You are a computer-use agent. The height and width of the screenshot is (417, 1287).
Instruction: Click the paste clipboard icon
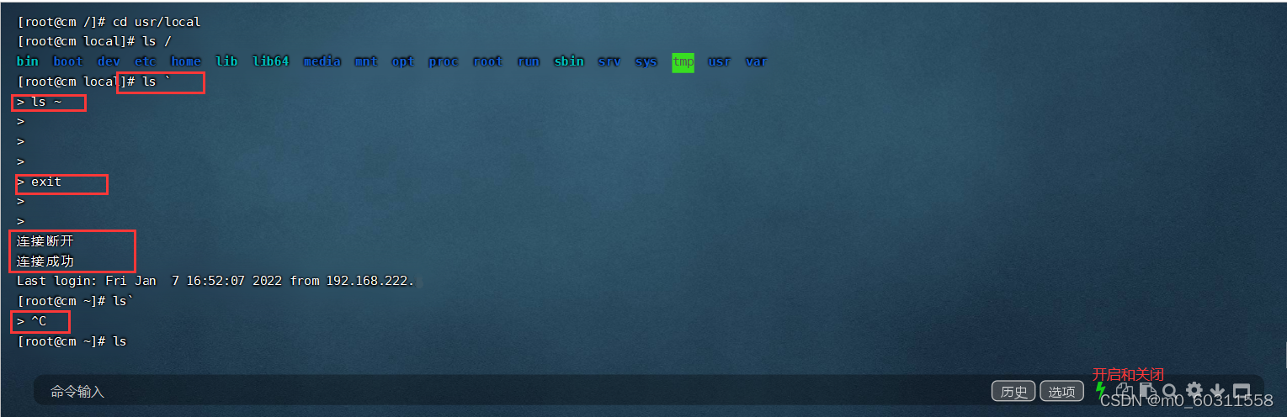point(1147,391)
